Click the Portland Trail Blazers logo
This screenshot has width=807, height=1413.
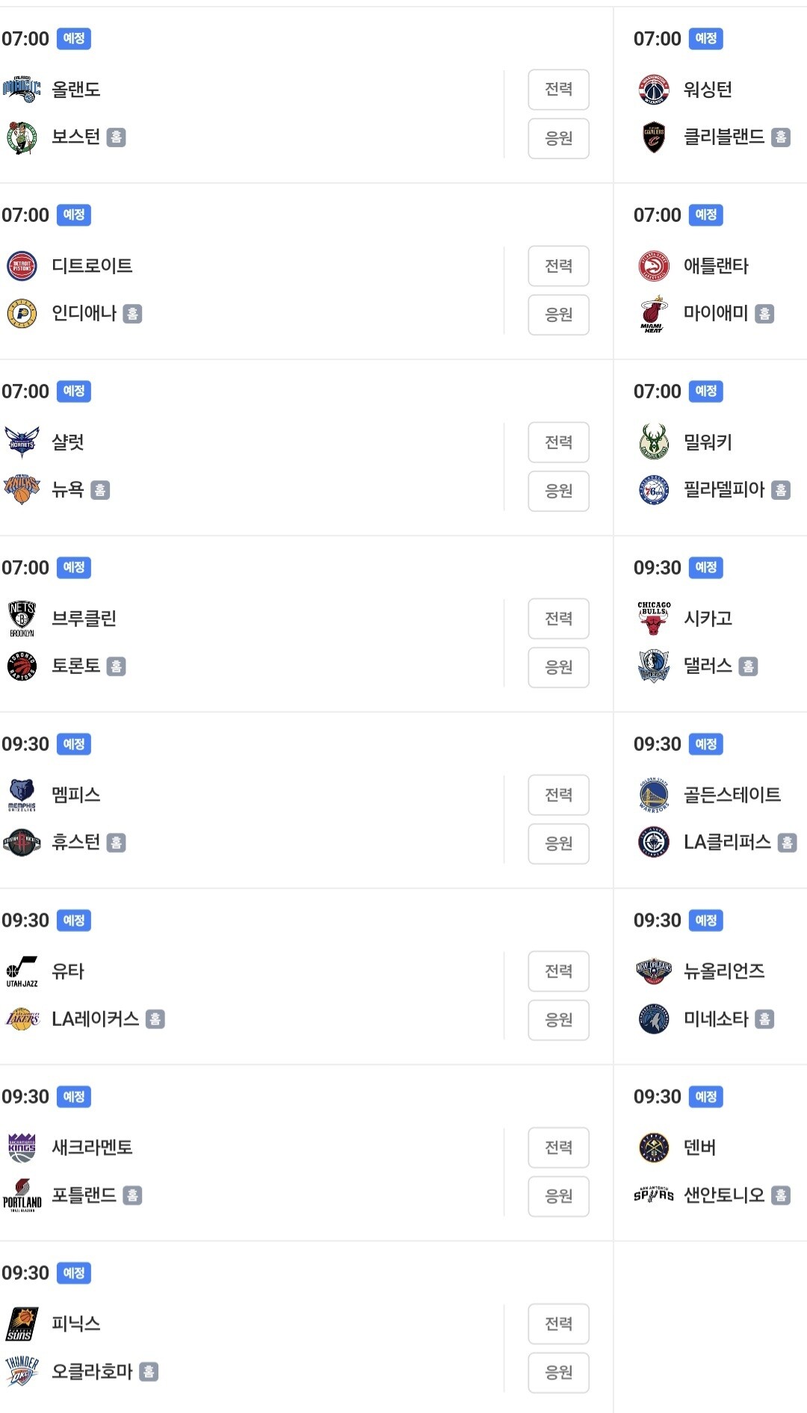22,1196
